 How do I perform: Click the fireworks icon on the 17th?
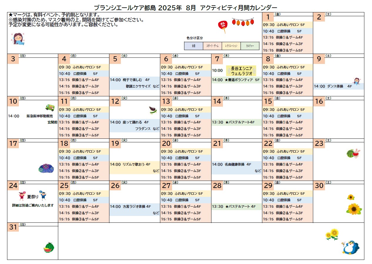[x=46, y=168]
